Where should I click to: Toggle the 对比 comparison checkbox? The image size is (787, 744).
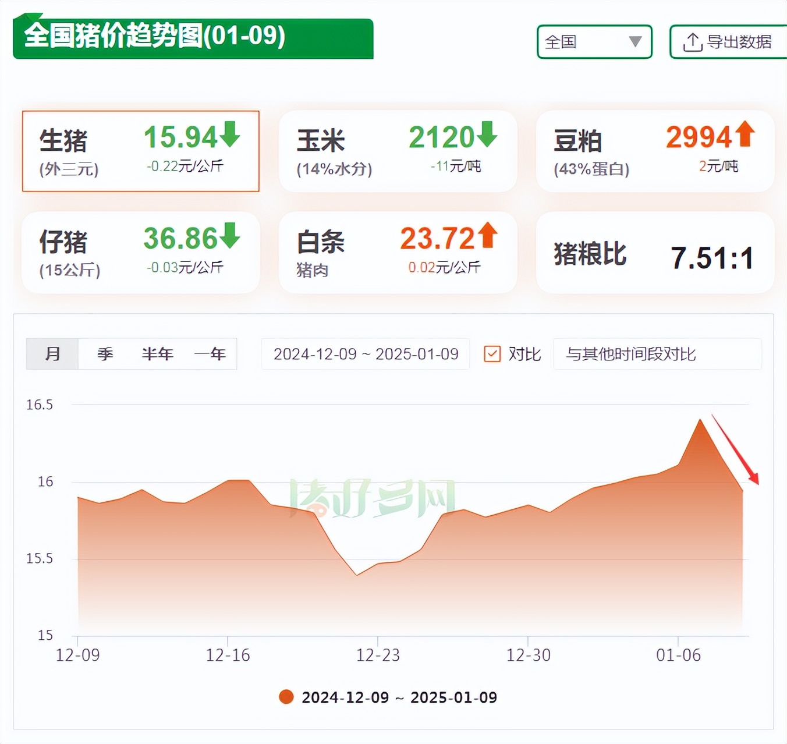point(492,353)
